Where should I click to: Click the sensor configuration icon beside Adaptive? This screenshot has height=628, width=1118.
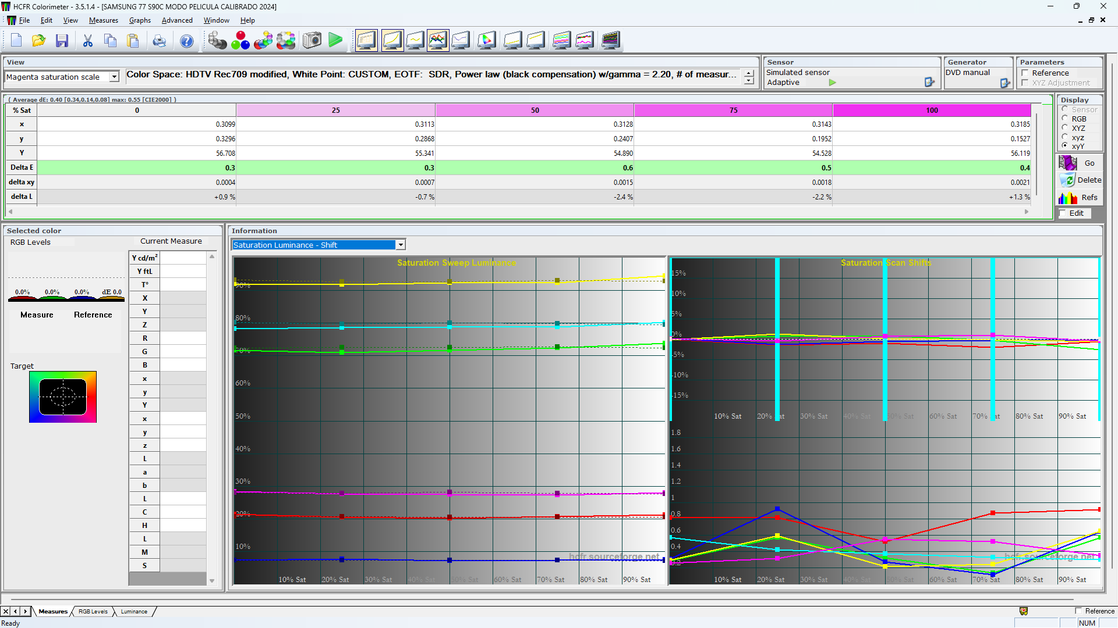pos(929,83)
